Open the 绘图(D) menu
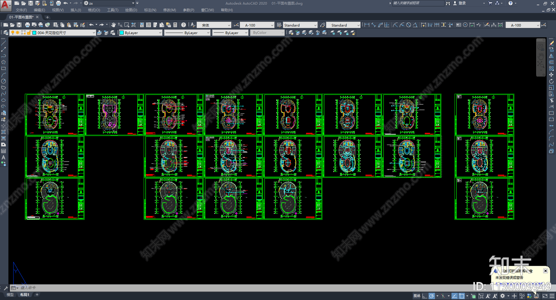556x300 pixels. [131, 10]
